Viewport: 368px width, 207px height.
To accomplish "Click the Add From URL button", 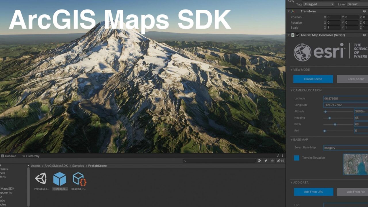I will (x=313, y=192).
